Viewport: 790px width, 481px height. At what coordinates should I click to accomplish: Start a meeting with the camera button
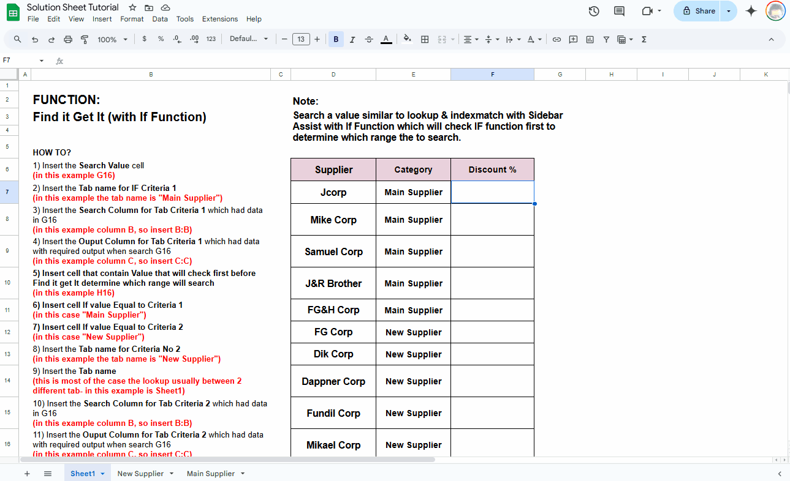click(x=648, y=11)
